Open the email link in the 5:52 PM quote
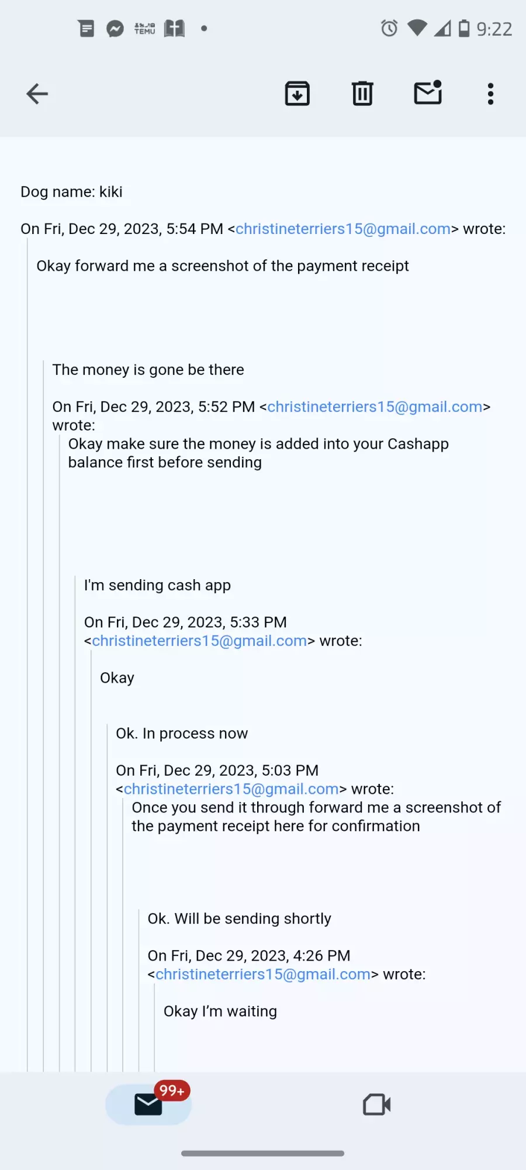 coord(375,407)
